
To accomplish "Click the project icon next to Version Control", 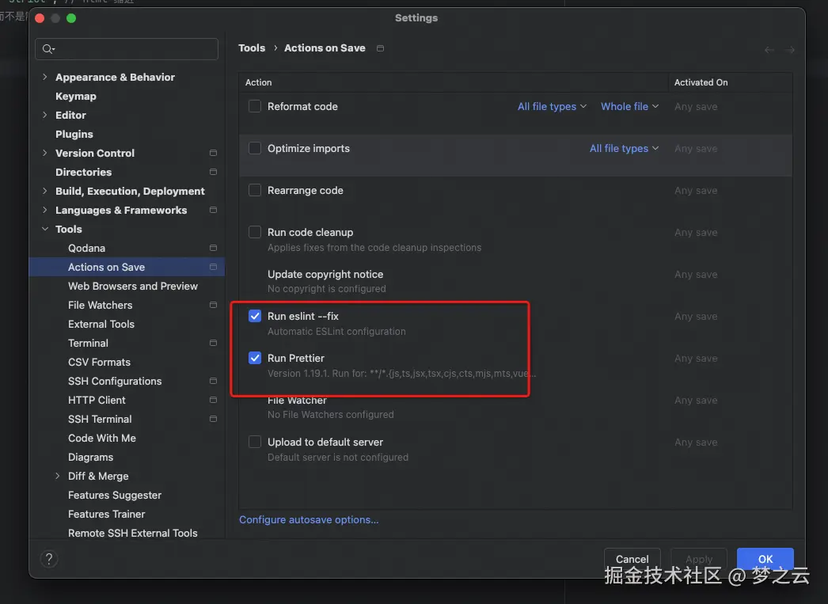I will [214, 153].
